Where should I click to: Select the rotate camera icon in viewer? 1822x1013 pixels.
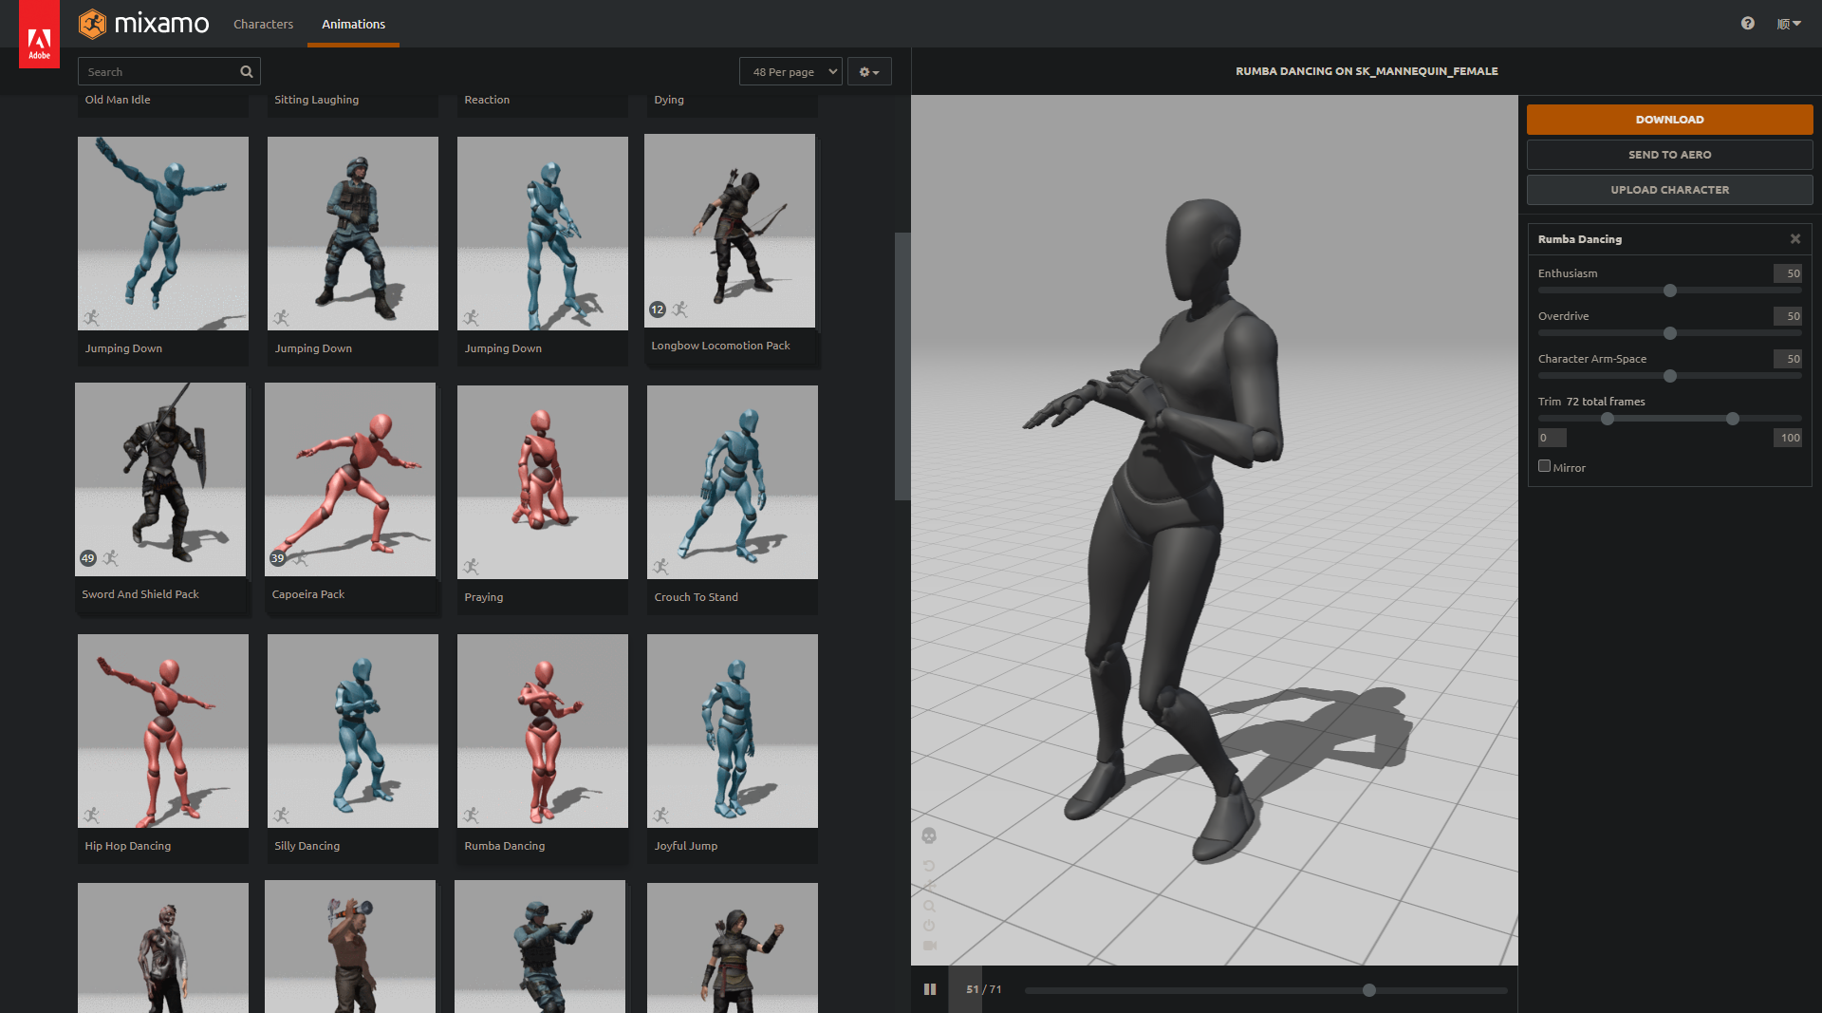pos(929,866)
